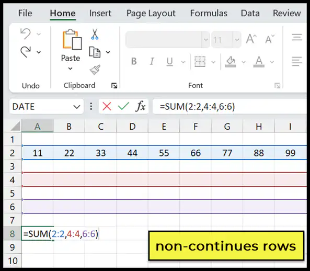Select the column D header
This screenshot has width=310, height=271.
(132, 126)
